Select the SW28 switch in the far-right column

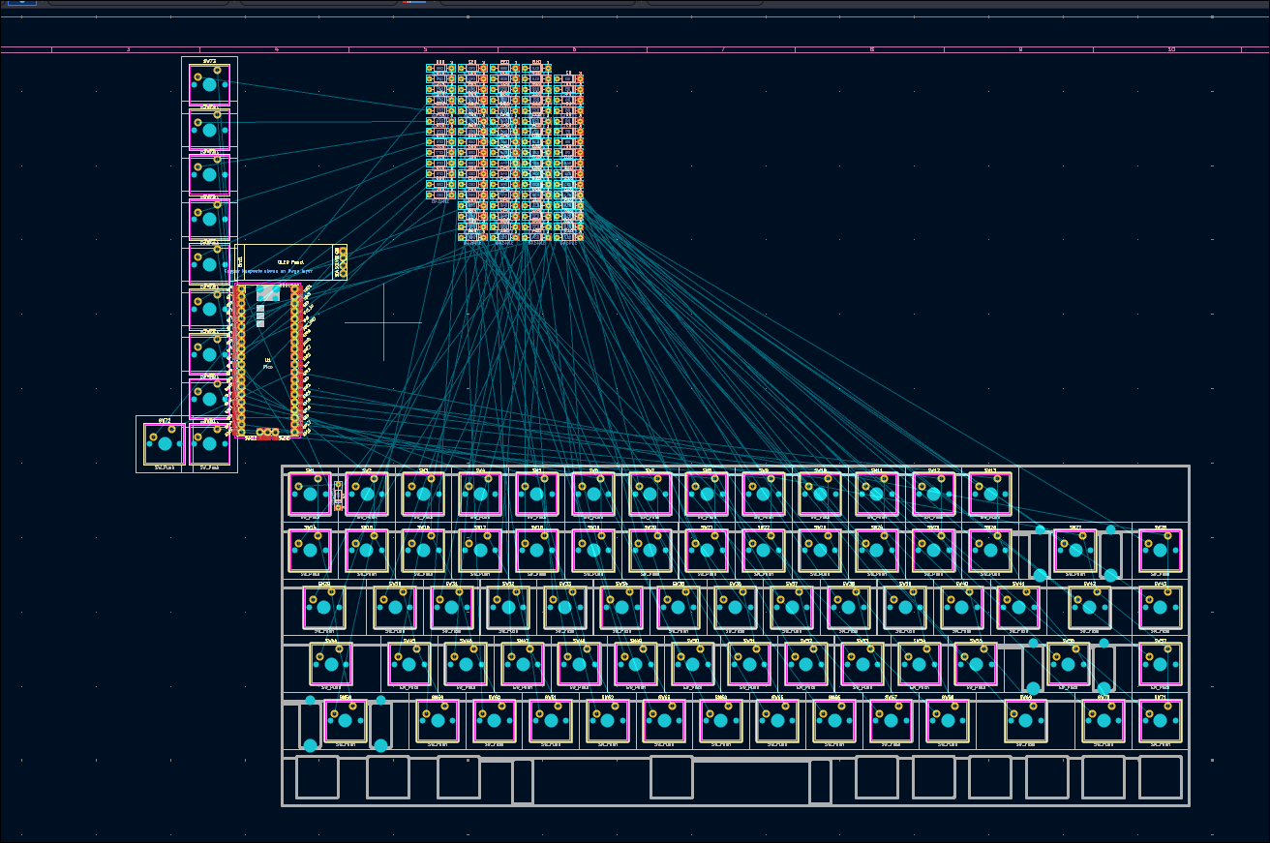pos(1160,551)
